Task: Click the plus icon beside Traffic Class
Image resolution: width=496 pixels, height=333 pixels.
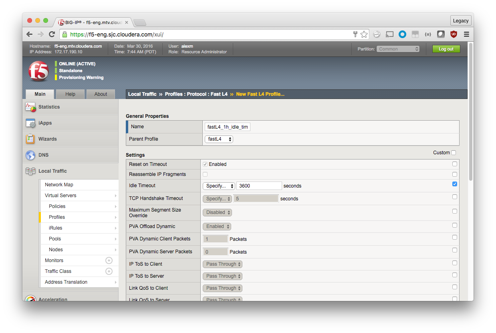Action: point(109,271)
